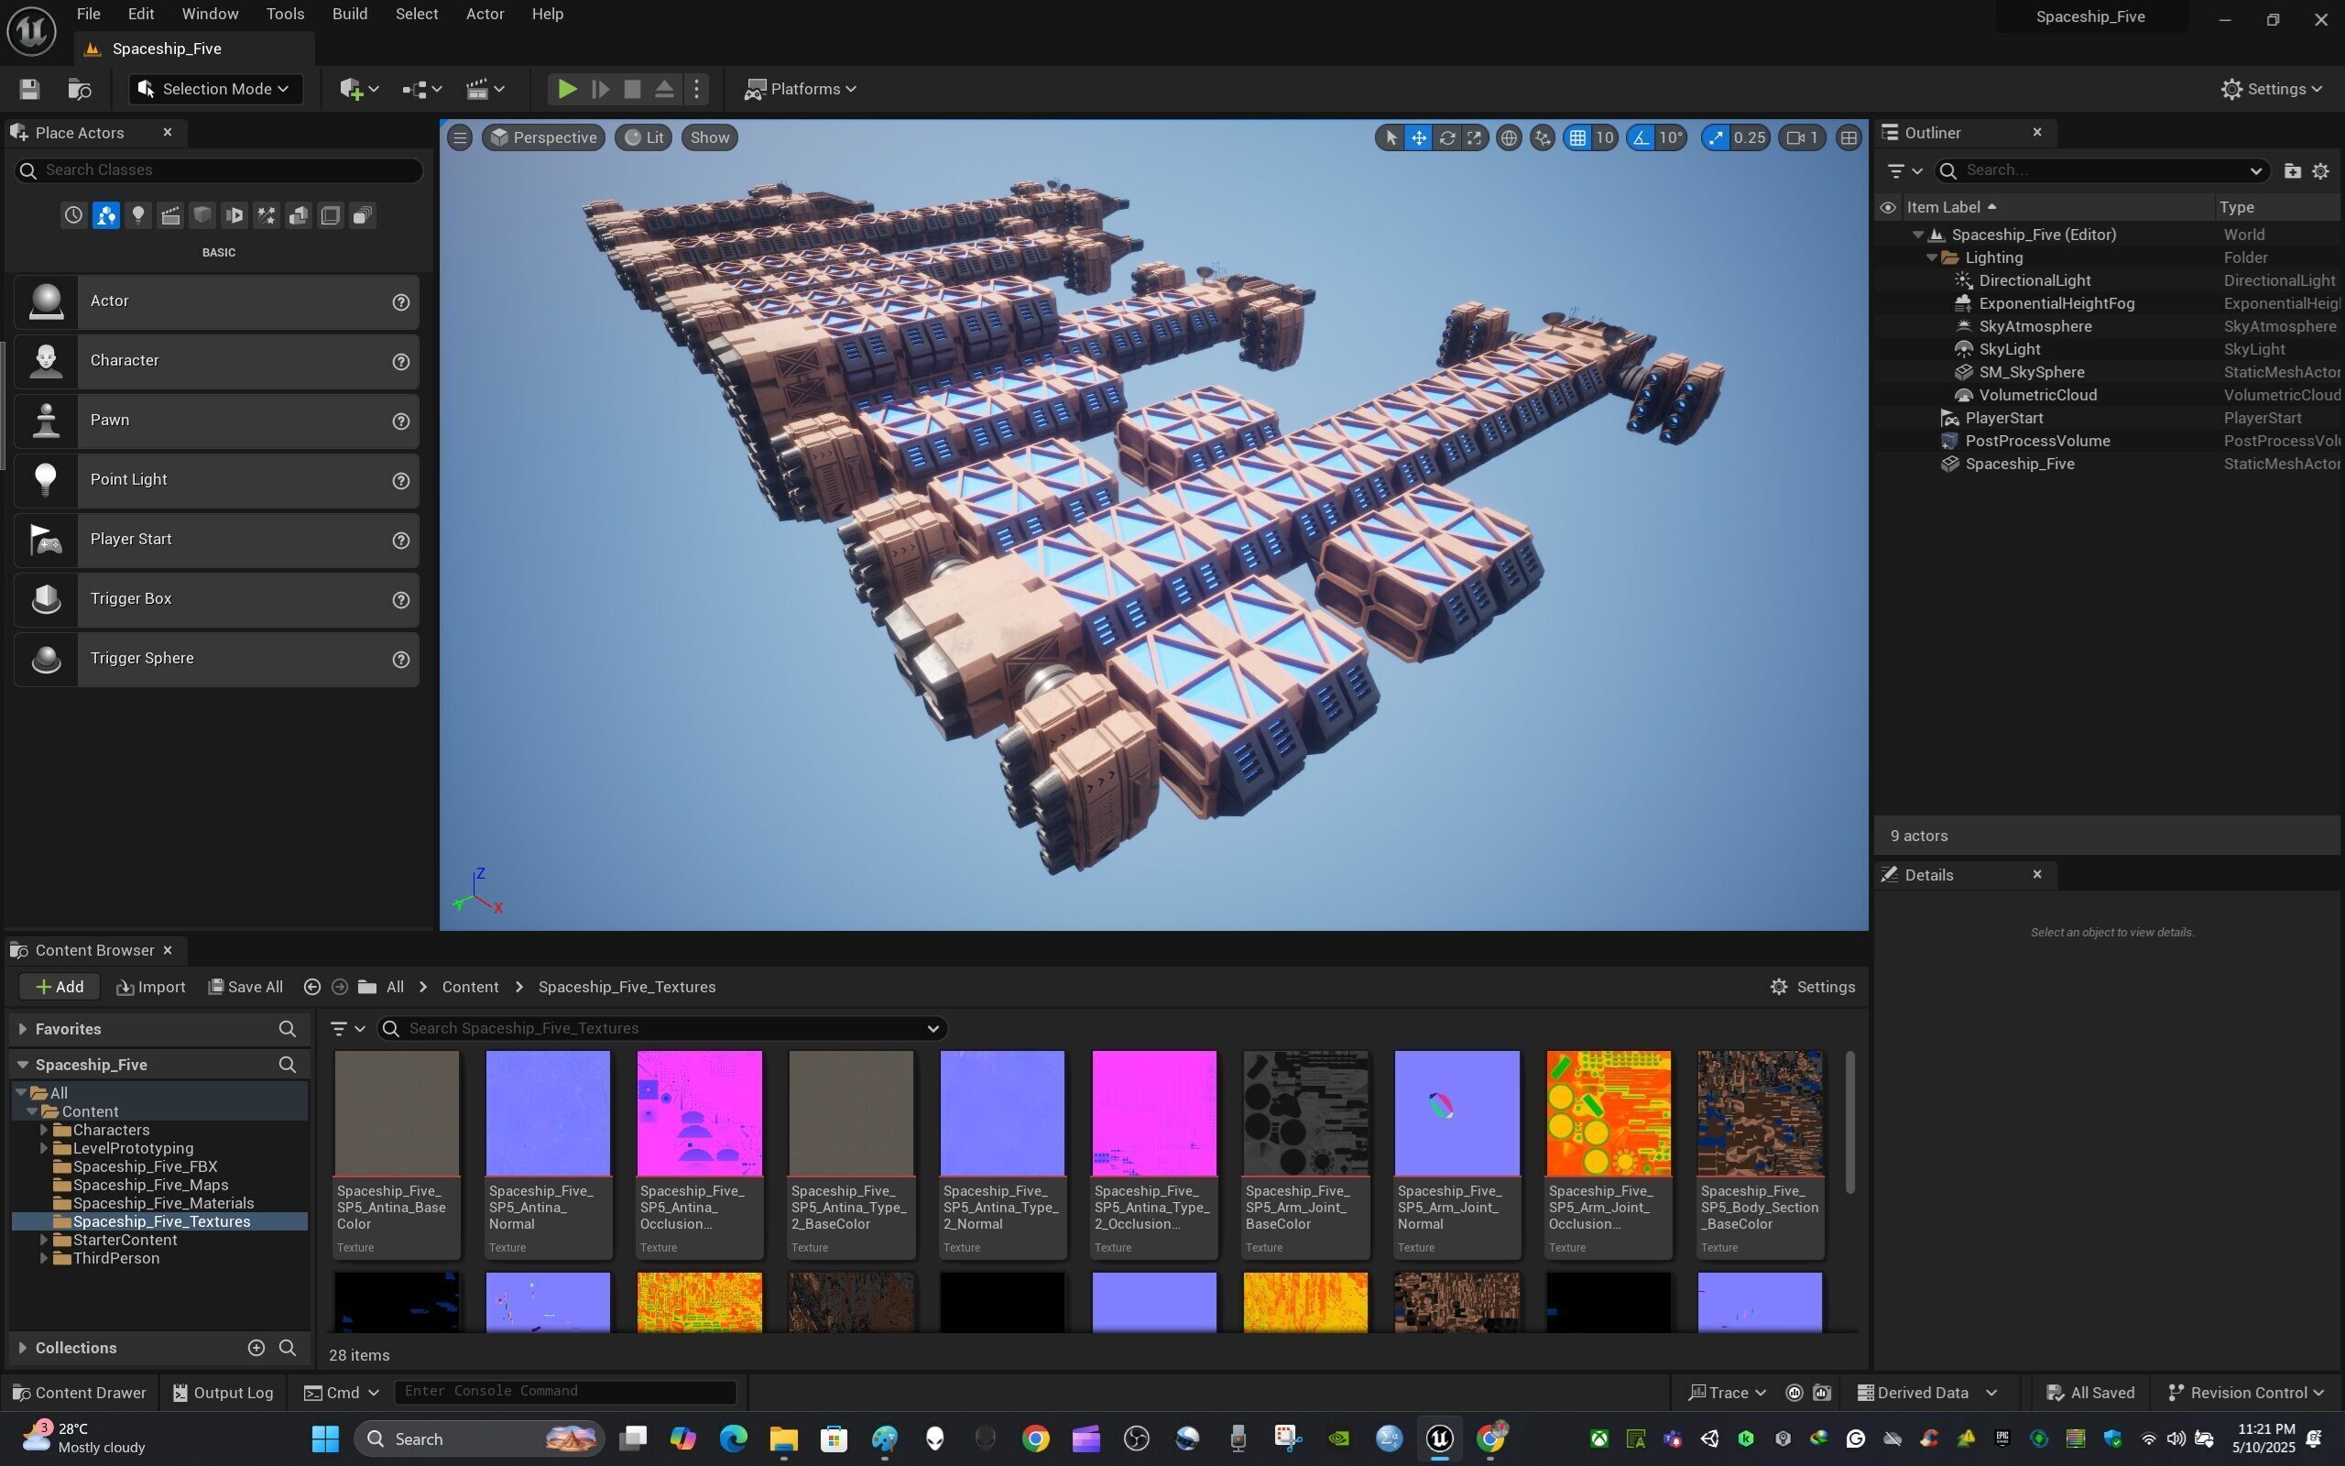2345x1466 pixels.
Task: Select the Point Light actor entry
Action: (216, 480)
